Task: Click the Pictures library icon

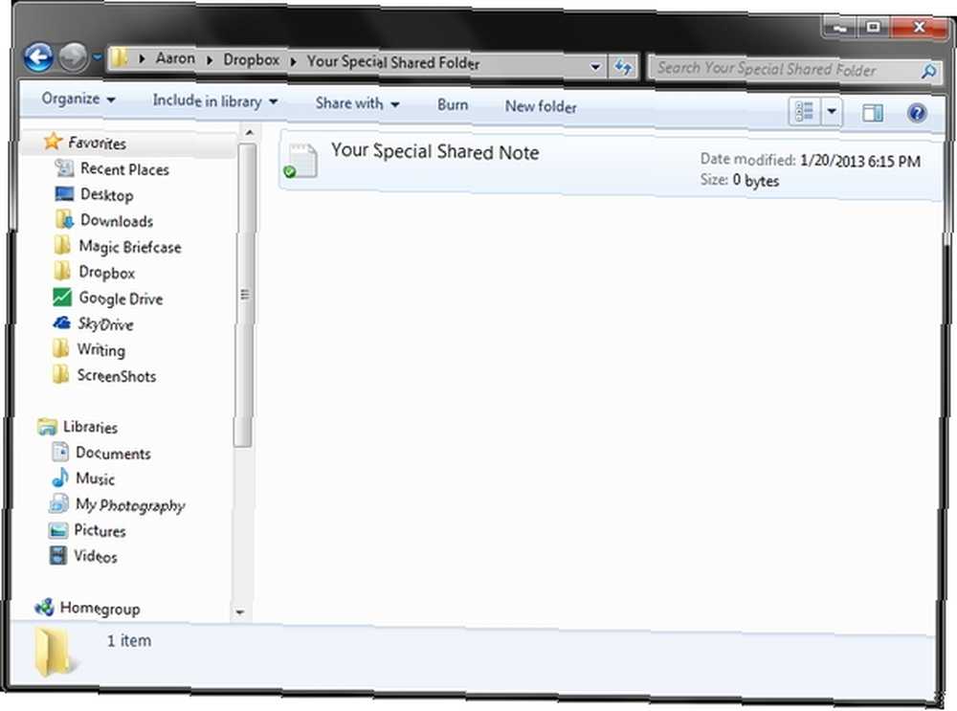Action: coord(58,530)
